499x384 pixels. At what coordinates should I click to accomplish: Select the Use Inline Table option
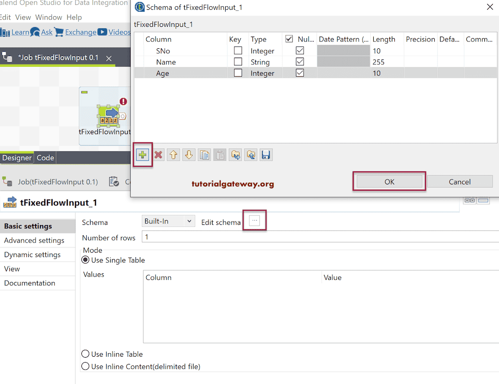pyautogui.click(x=85, y=354)
